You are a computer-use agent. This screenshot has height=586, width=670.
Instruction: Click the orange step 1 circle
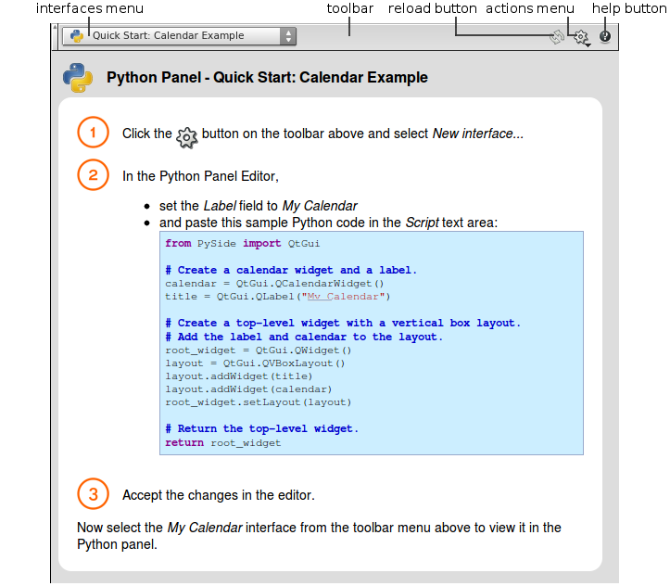(93, 133)
